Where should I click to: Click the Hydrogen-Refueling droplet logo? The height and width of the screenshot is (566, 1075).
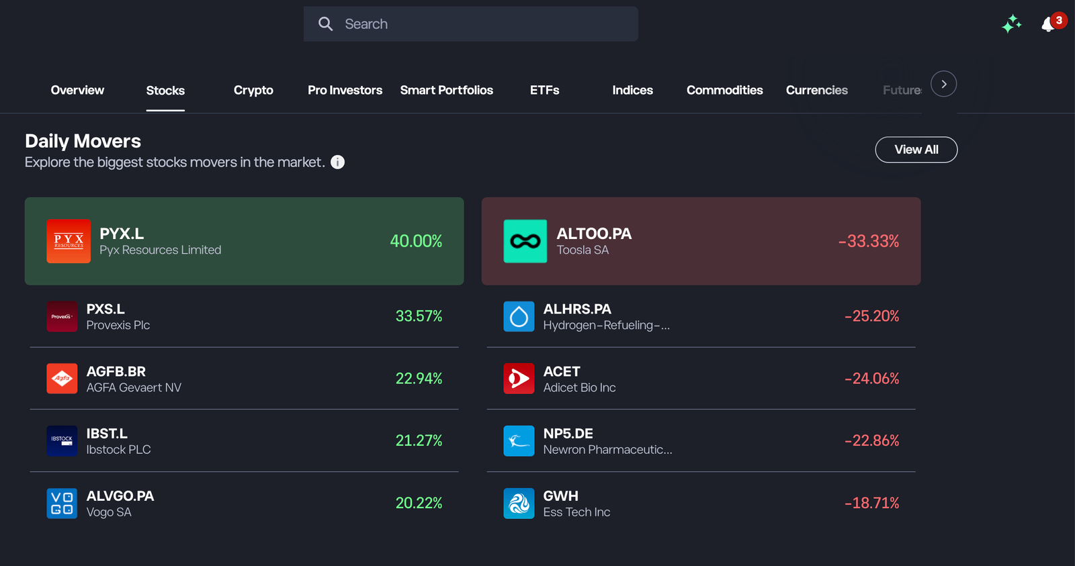(519, 316)
